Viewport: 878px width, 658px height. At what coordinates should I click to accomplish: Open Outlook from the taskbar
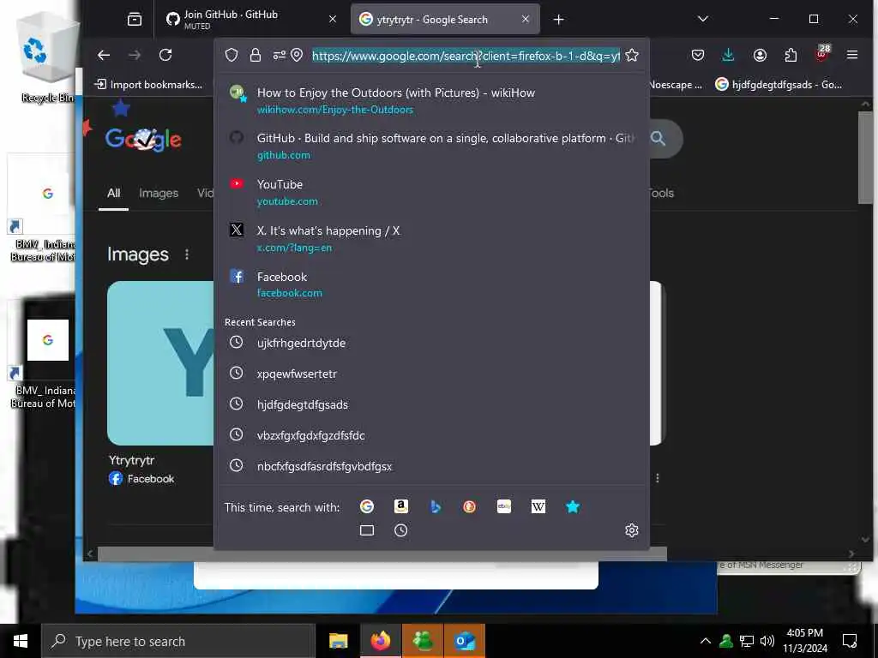click(465, 641)
